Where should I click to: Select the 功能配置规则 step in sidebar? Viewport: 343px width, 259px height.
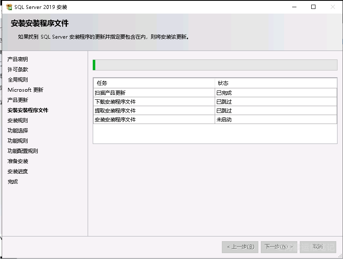pos(22,151)
